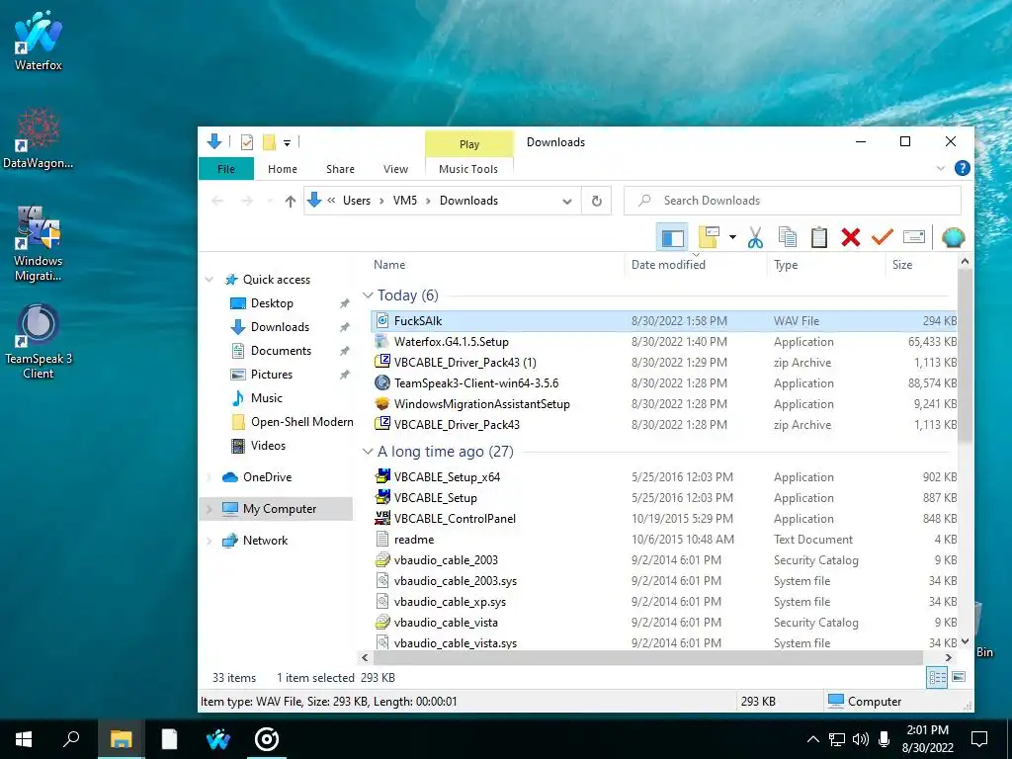1012x759 pixels.
Task: Click the volume speaker tray icon
Action: [860, 739]
